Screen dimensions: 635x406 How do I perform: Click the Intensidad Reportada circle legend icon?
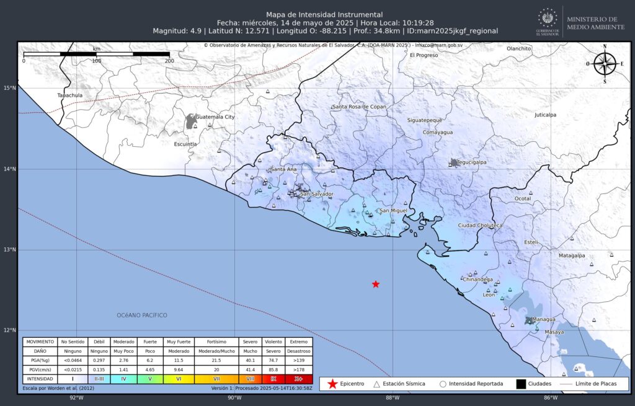pos(443,384)
